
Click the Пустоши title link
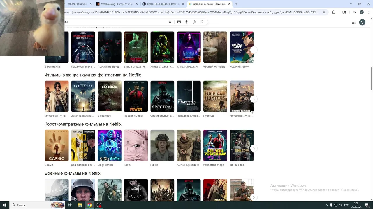(x=209, y=116)
